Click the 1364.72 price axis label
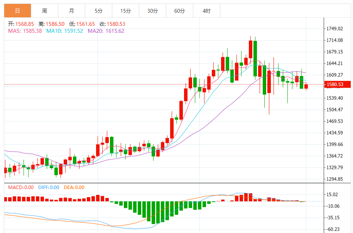 (x=335, y=156)
